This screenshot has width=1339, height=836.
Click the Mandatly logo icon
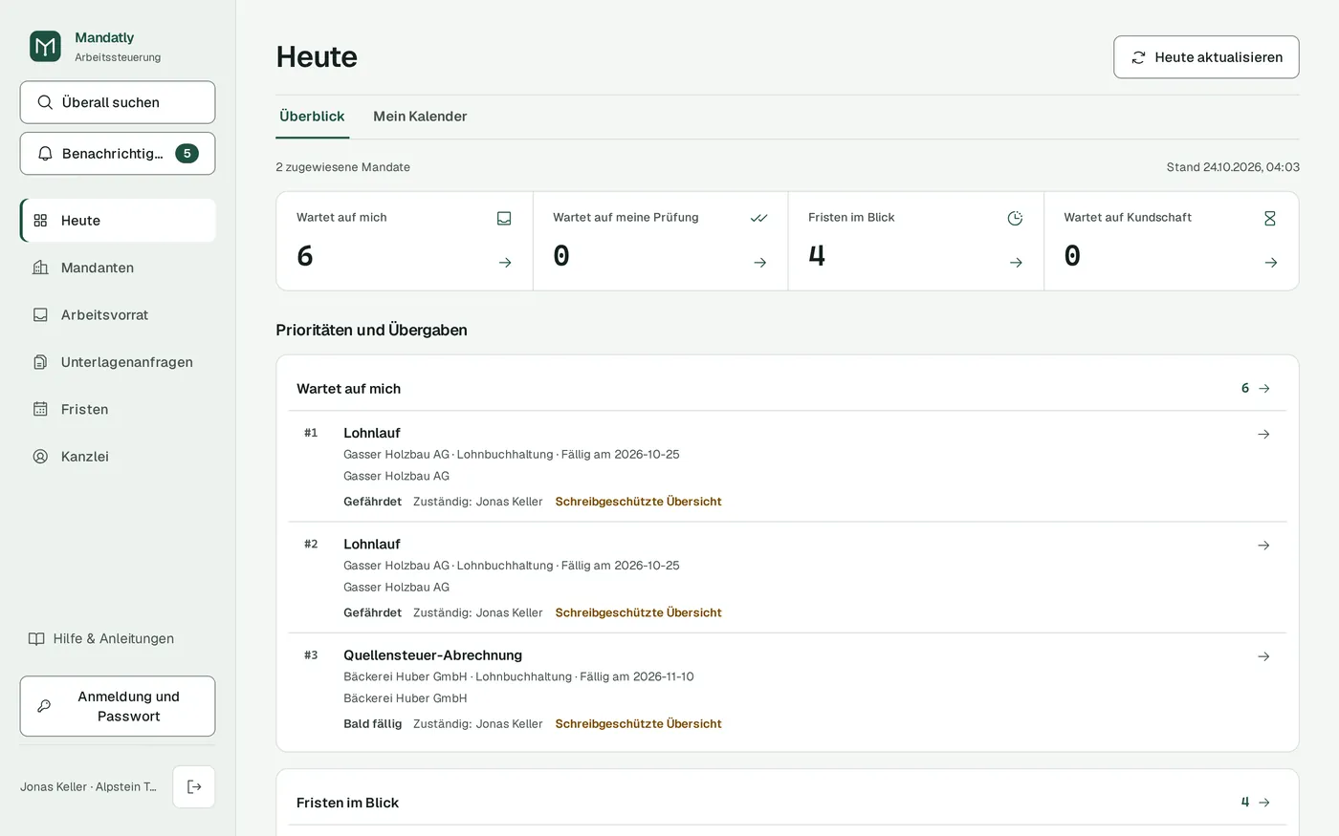click(x=45, y=46)
